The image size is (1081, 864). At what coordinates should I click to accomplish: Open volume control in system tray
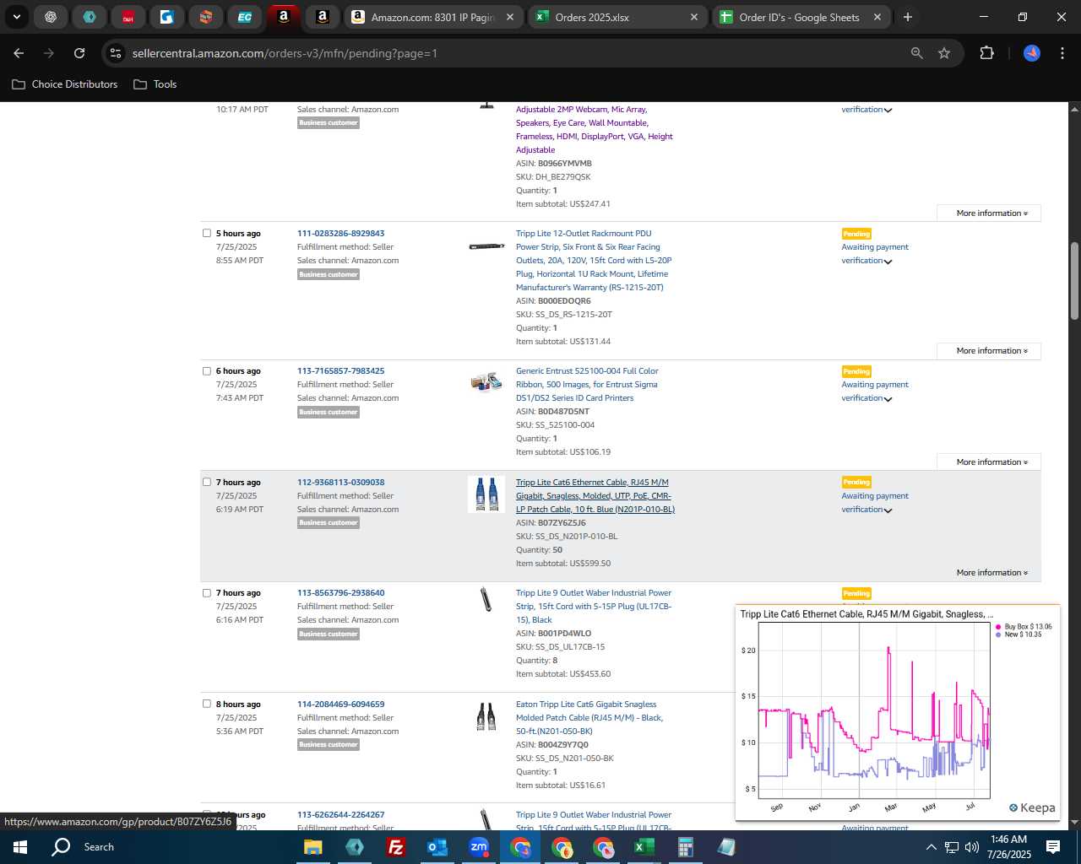click(971, 847)
